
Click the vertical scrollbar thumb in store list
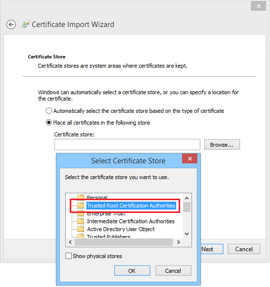187,207
